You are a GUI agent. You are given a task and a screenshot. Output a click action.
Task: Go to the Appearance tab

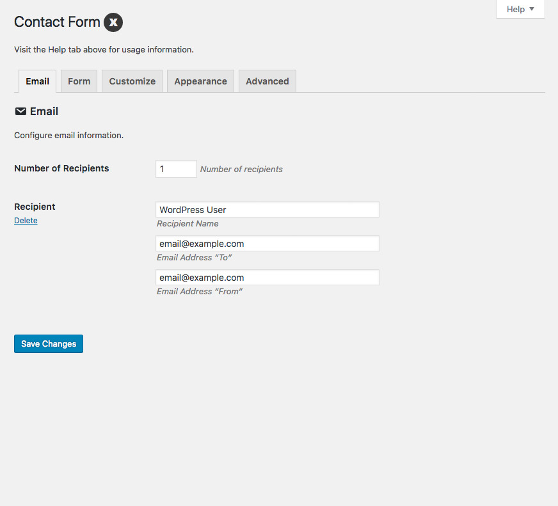[200, 81]
